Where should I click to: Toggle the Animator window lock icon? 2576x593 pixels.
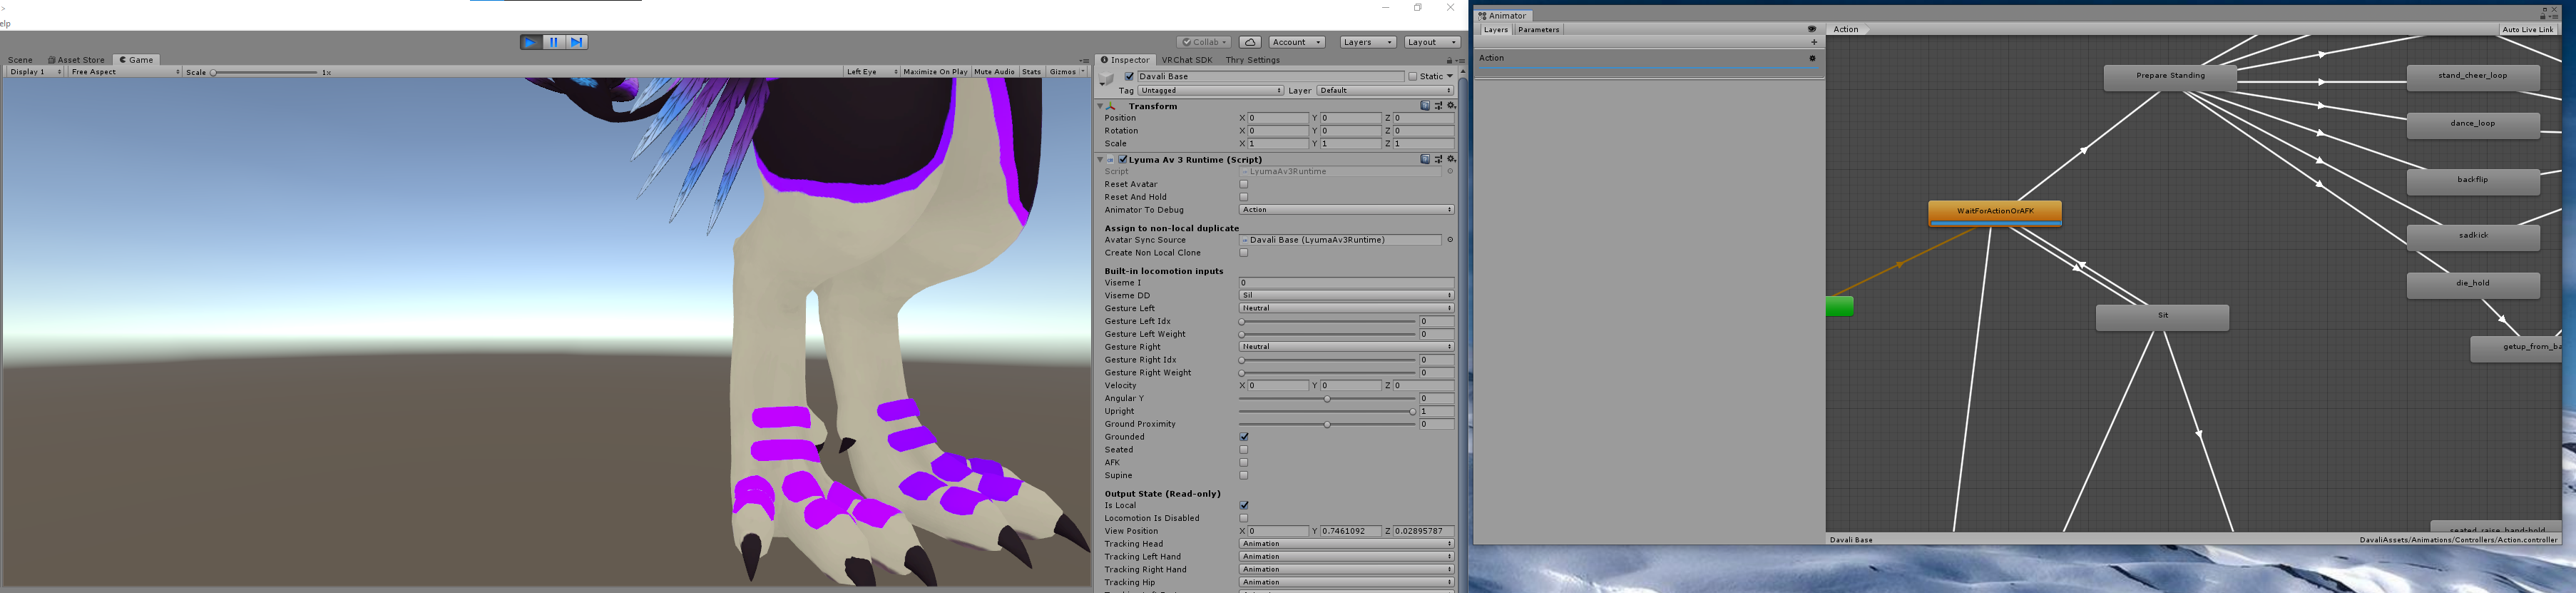coord(2543,16)
